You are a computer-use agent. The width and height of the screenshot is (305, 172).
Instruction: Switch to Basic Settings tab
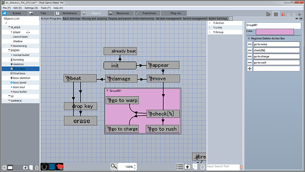coord(72,19)
